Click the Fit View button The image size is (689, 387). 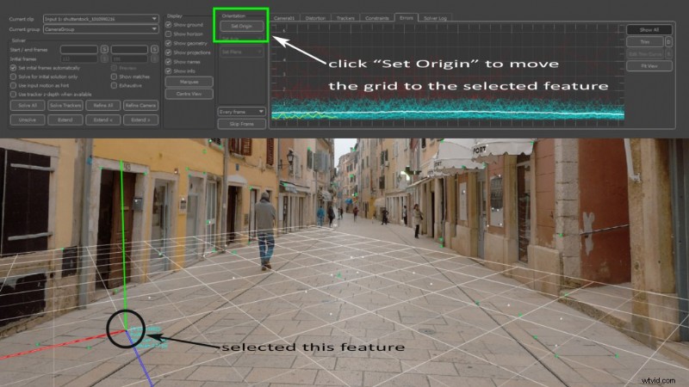(x=649, y=66)
